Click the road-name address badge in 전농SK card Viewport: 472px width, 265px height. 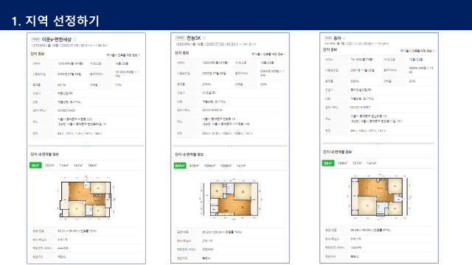coord(206,124)
